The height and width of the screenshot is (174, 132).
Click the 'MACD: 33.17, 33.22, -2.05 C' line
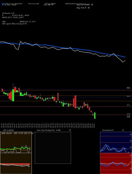pos(13,17)
